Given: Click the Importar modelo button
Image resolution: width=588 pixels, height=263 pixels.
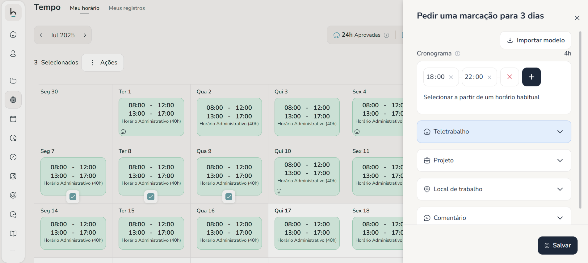Looking at the screenshot, I should [535, 40].
